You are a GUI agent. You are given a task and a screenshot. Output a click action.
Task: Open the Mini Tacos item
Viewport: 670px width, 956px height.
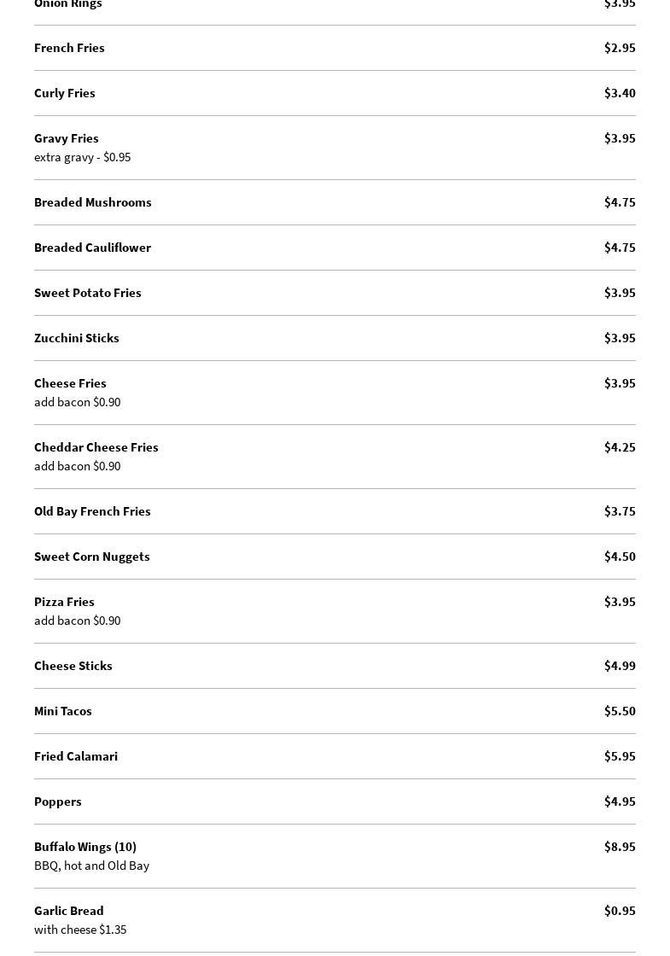(63, 711)
